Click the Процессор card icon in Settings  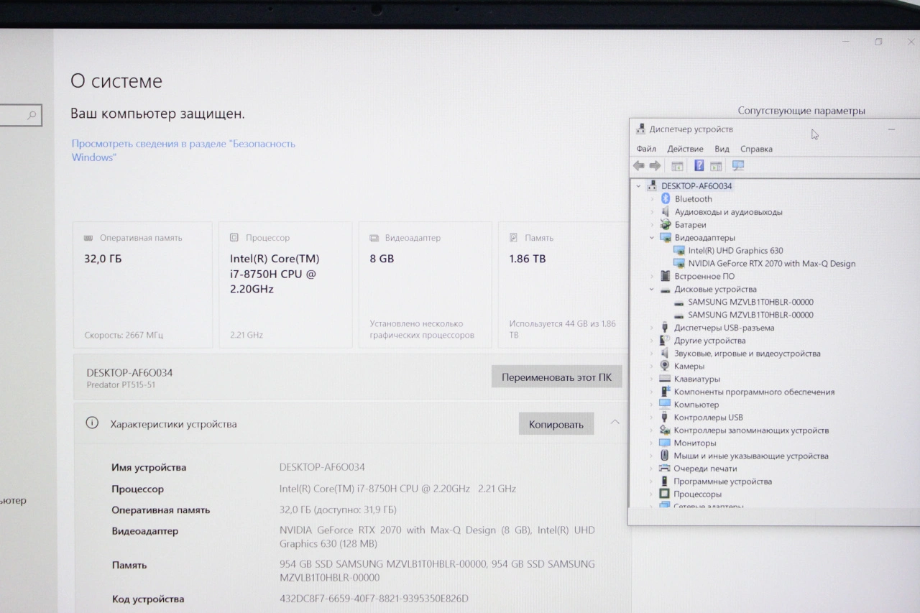pyautogui.click(x=234, y=238)
